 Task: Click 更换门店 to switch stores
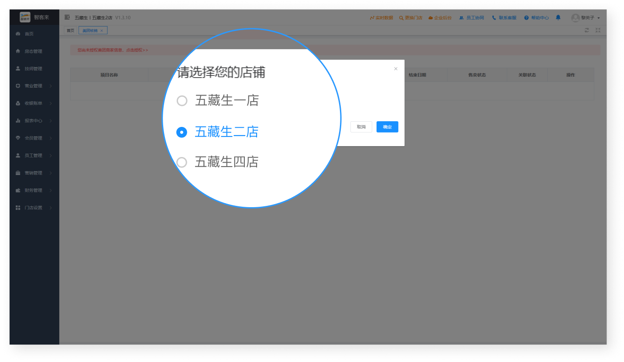[411, 18]
